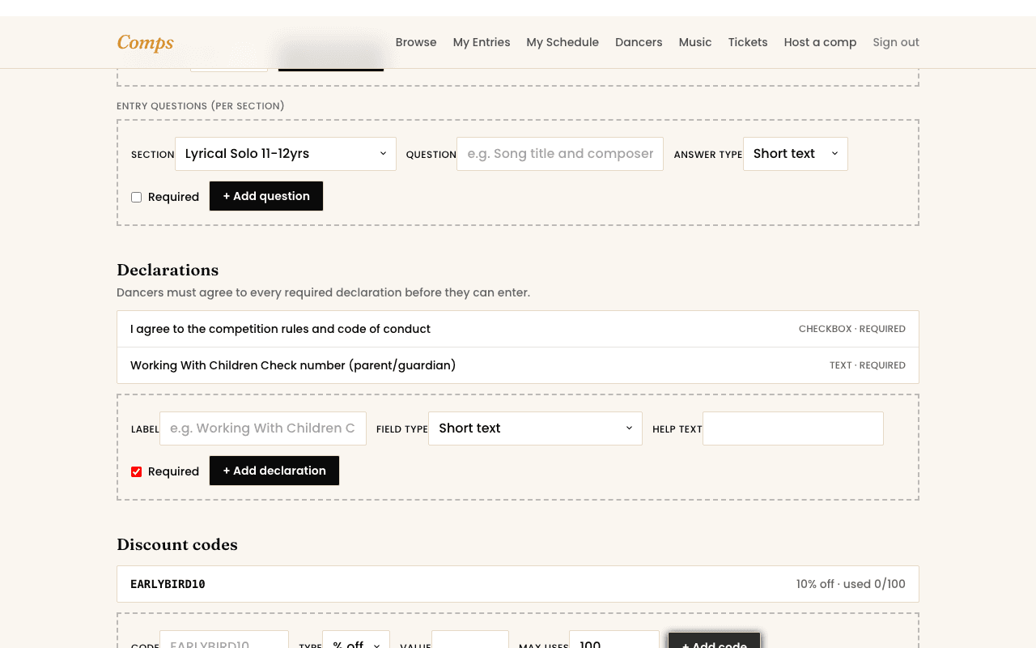Click the + Add declaration button
This screenshot has width=1036, height=648.
click(274, 471)
